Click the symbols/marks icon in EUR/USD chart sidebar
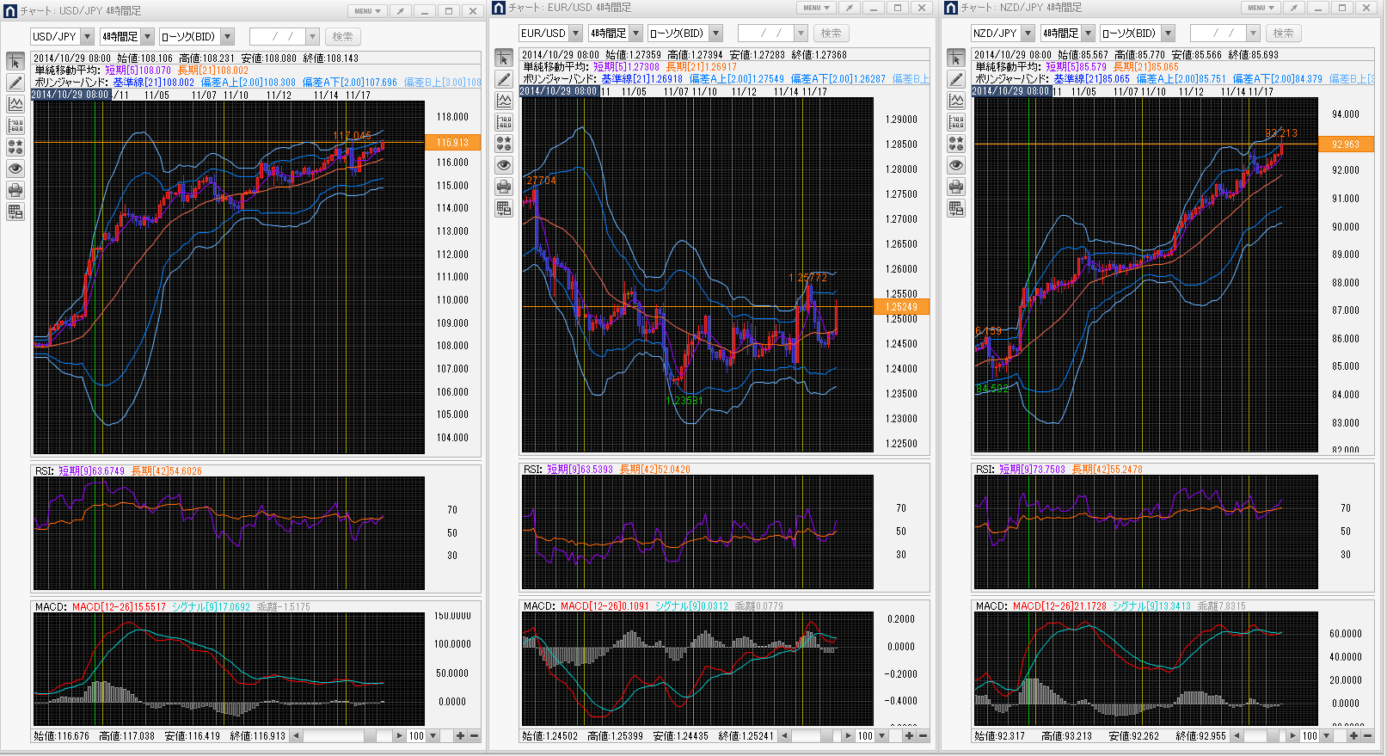This screenshot has width=1387, height=756. pyautogui.click(x=504, y=144)
